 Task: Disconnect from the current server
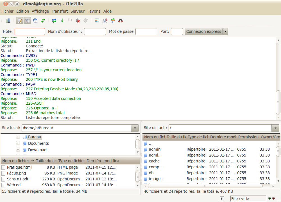point(78,20)
